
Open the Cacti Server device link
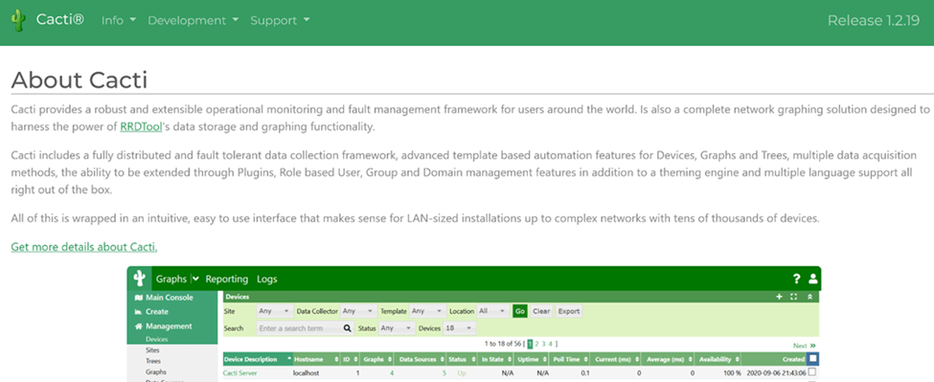point(241,372)
